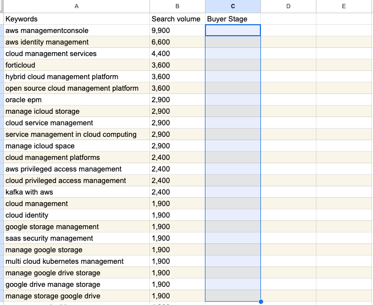The image size is (373, 305).
Task: Click the 'Keywords' header cell
Action: (x=76, y=19)
